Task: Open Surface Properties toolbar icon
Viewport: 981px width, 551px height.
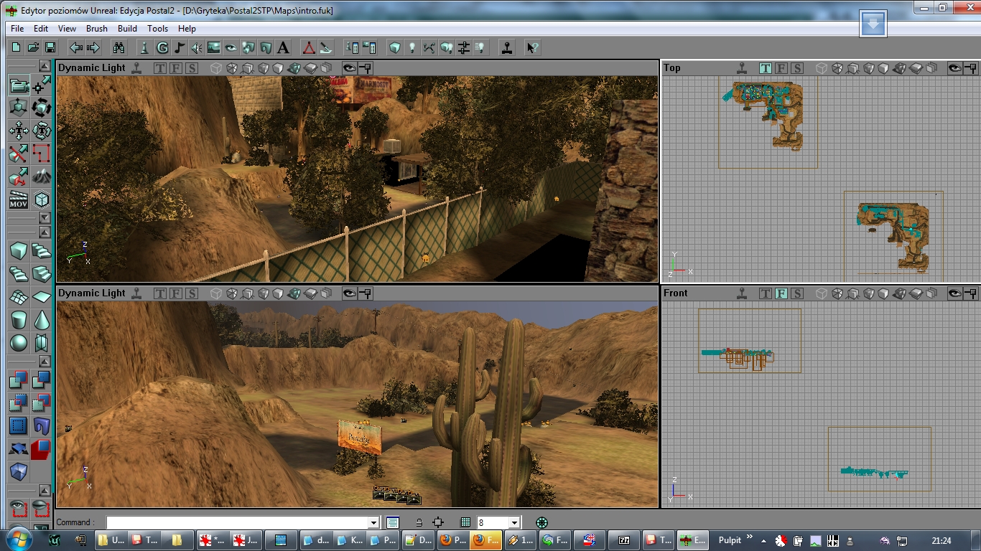Action: (x=369, y=47)
